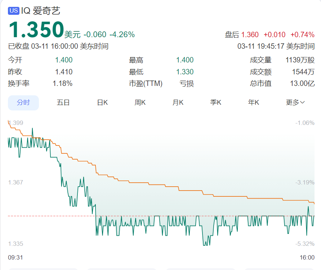Screen dimensions: 321x270
Task: Switch to the 五日 five-day tab
Action: click(63, 103)
